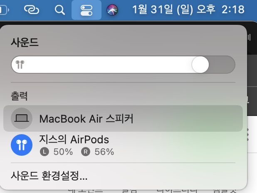
Task: Select 지스의 AirPods as output device
Action: [x=123, y=145]
